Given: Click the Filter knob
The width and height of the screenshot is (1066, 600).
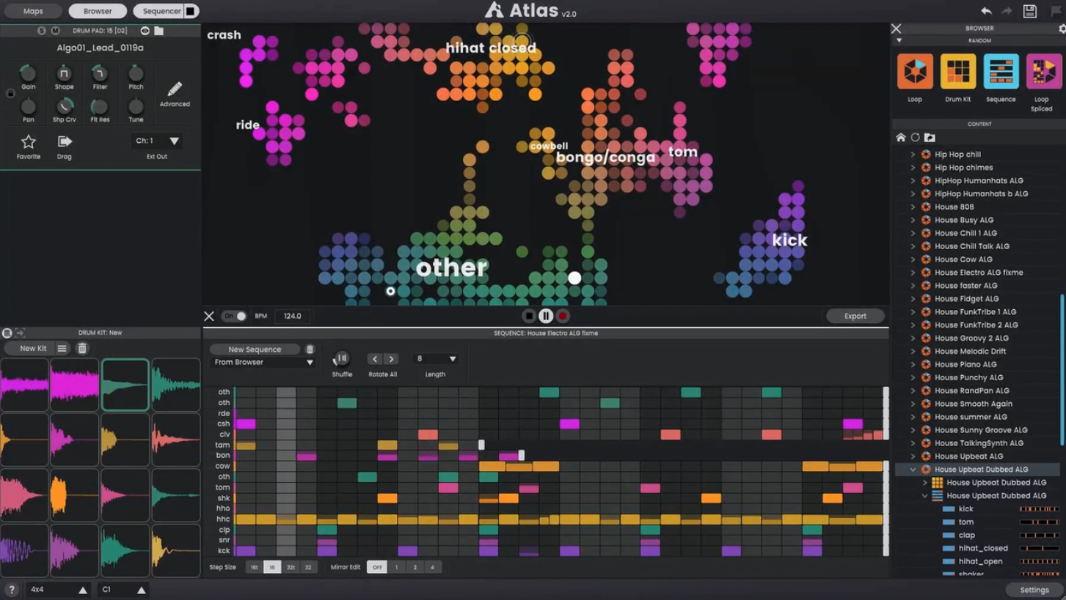Looking at the screenshot, I should tap(100, 73).
